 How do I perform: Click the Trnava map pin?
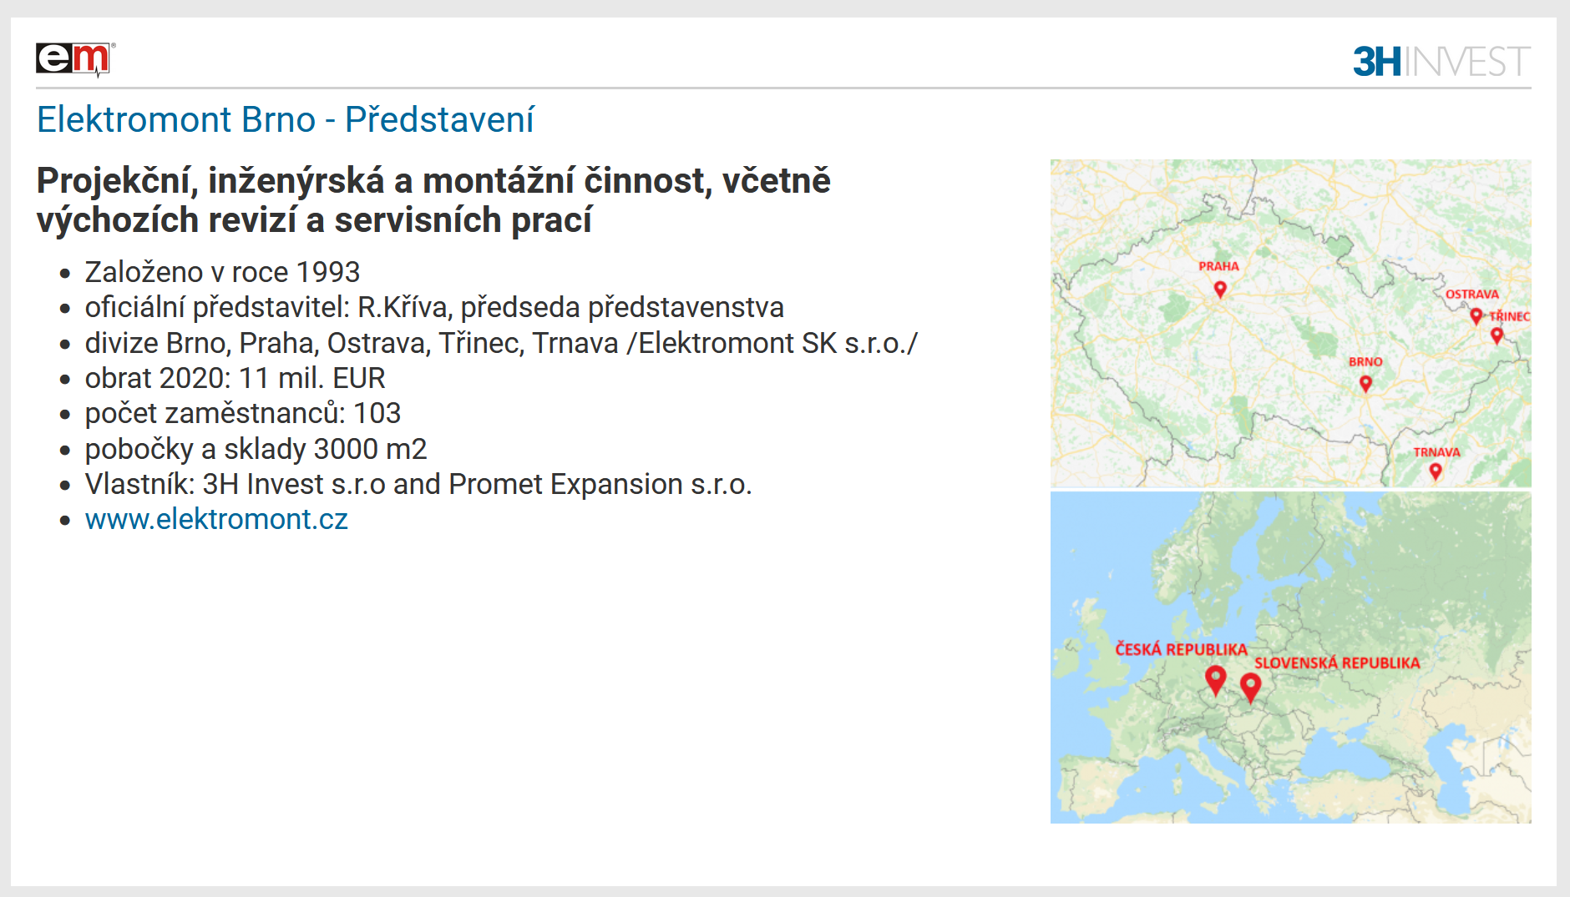[1436, 471]
